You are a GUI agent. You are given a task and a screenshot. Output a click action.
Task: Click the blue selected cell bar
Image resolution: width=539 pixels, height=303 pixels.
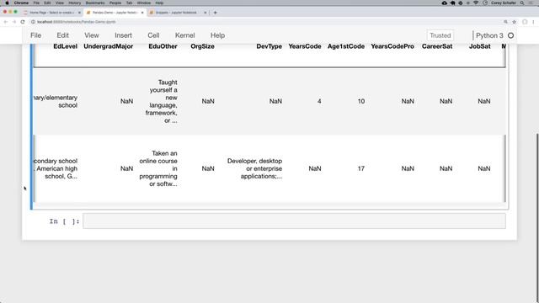32,126
